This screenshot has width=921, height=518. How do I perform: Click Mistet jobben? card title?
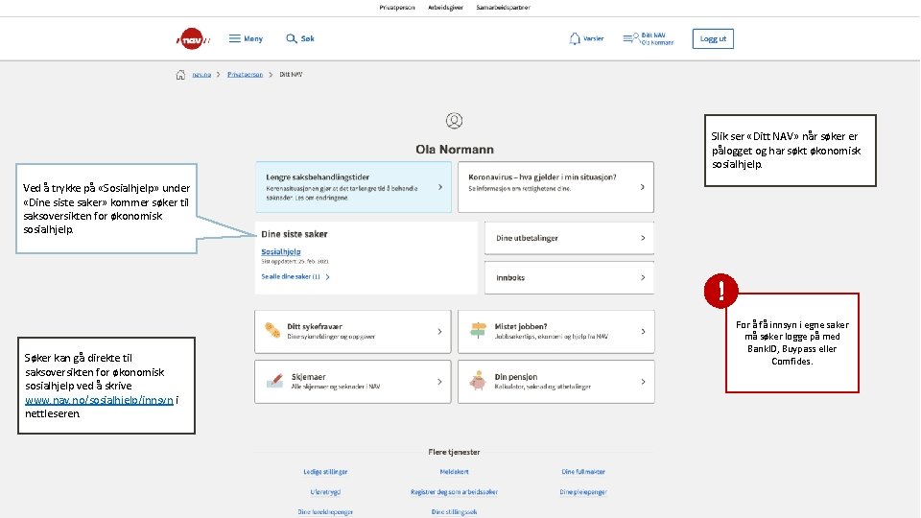click(x=521, y=326)
